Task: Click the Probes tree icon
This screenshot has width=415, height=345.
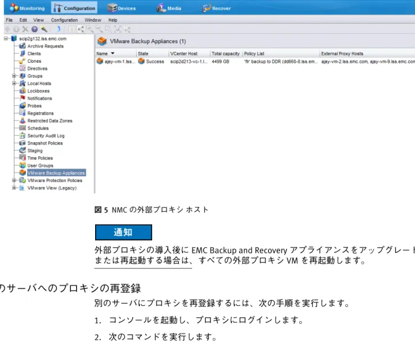Action: [x=22, y=105]
